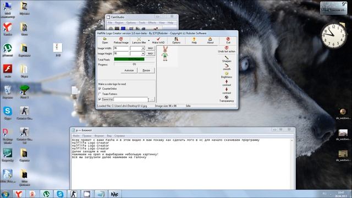352x198 pixels.
Task: Click the Autosize button
Action: coord(129,70)
